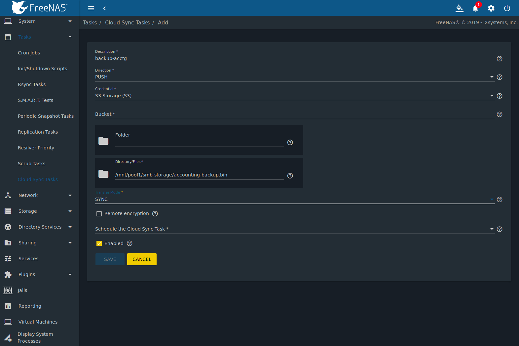Show help for Transfer Mode
The image size is (519, 346).
pos(500,200)
